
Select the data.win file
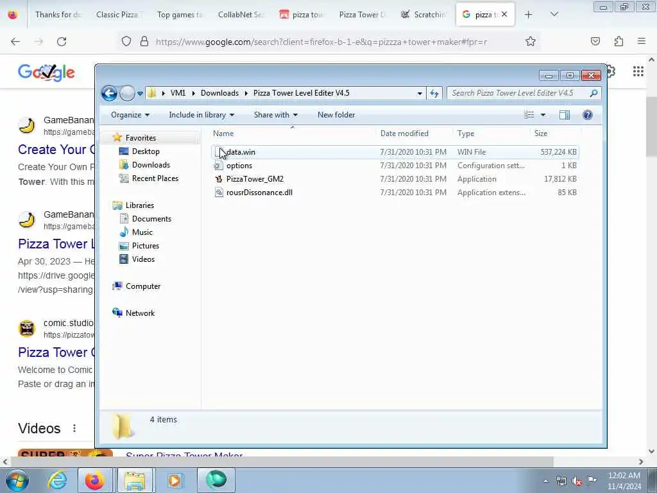[395, 152]
